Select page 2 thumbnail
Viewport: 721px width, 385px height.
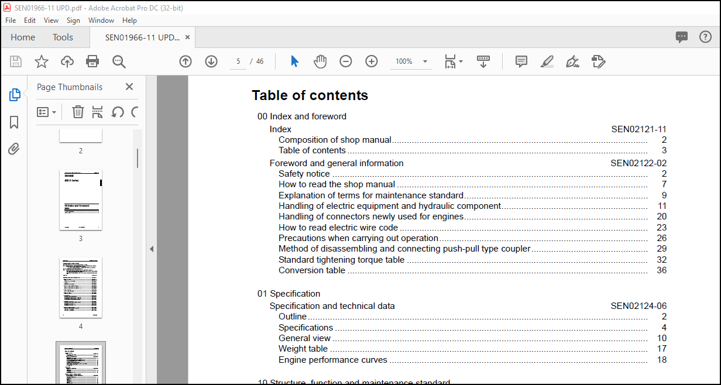pos(81,136)
